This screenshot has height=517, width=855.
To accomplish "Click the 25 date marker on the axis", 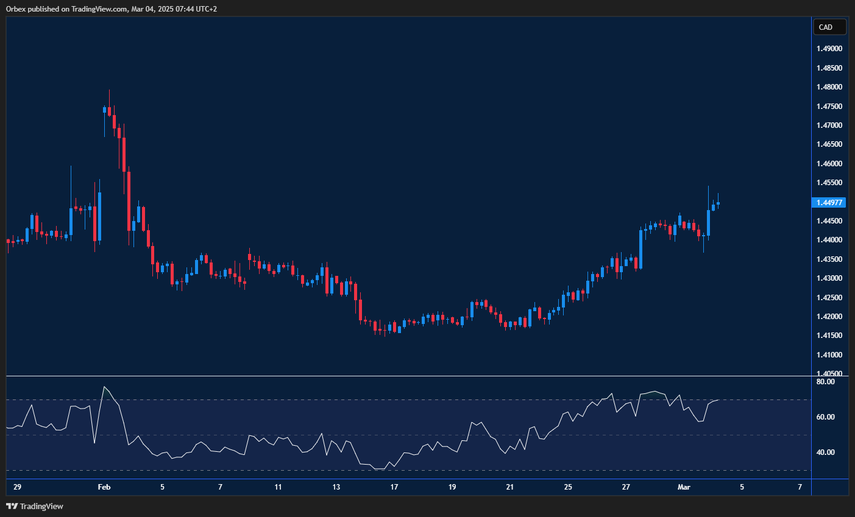I will 567,487.
